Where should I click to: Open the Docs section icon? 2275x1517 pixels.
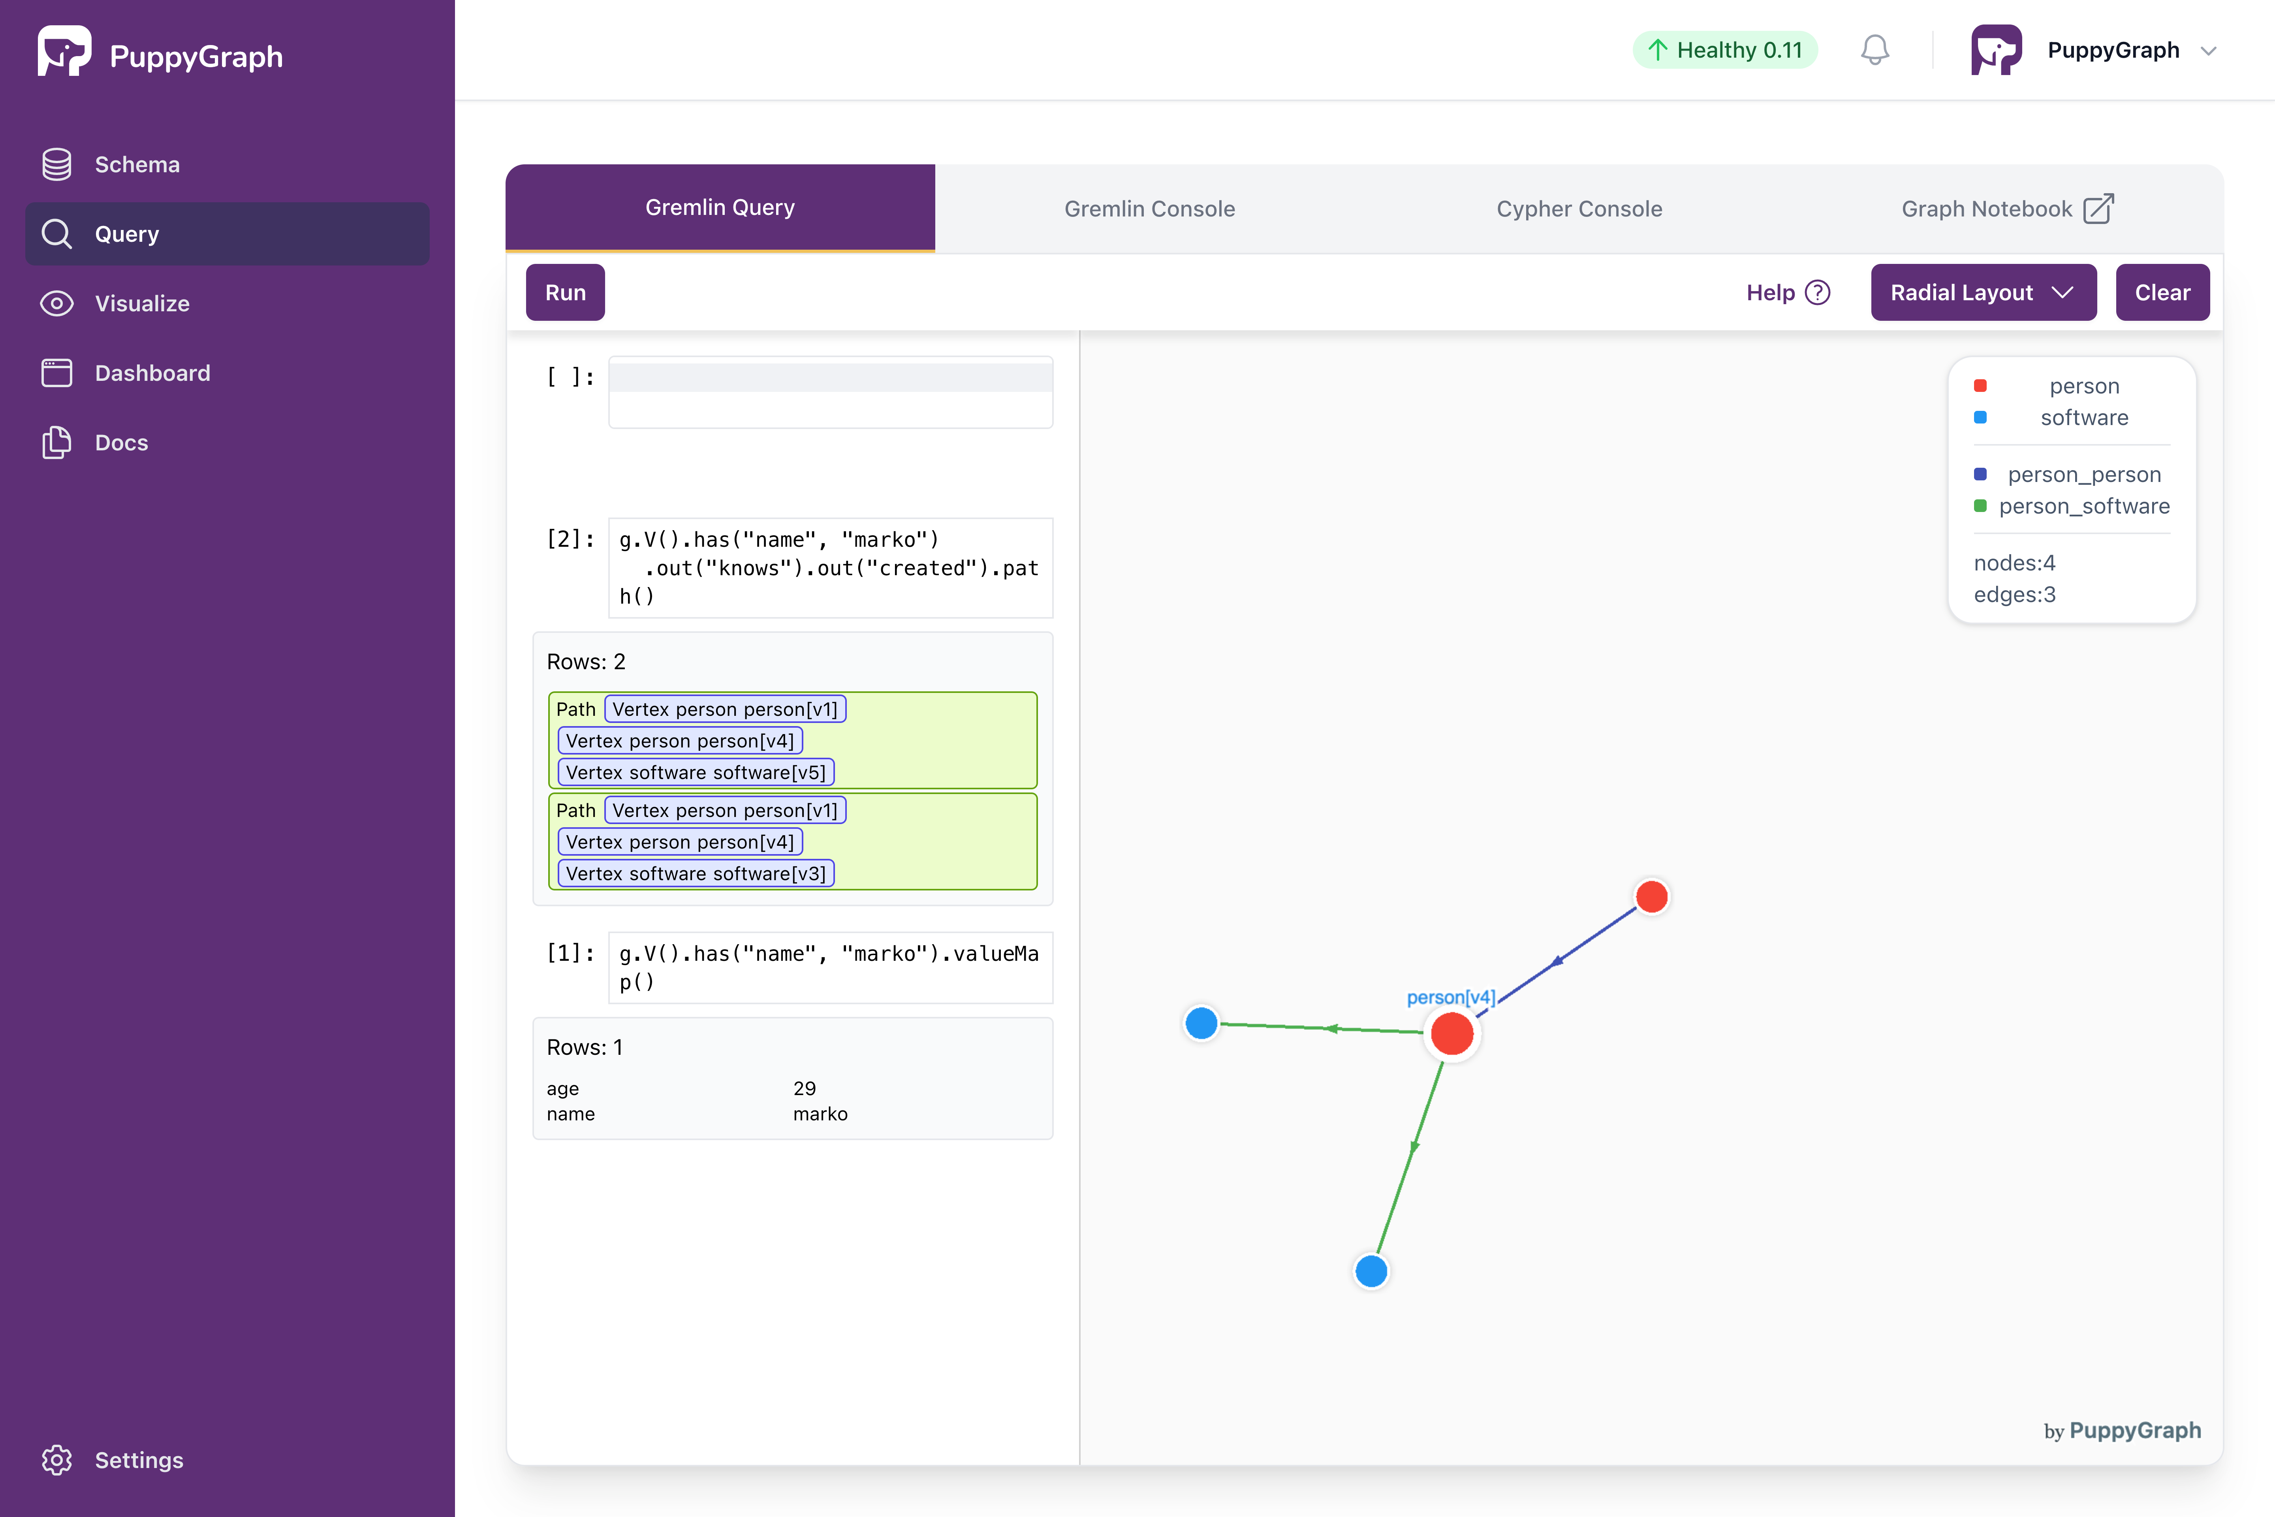[x=56, y=442]
